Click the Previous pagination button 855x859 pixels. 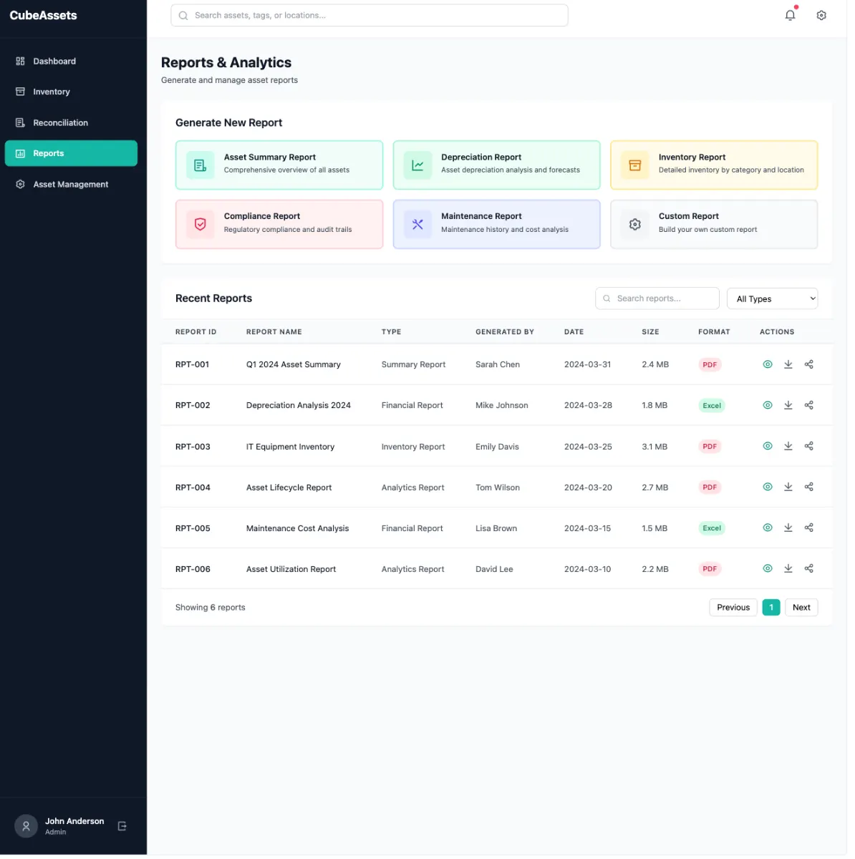(x=733, y=607)
